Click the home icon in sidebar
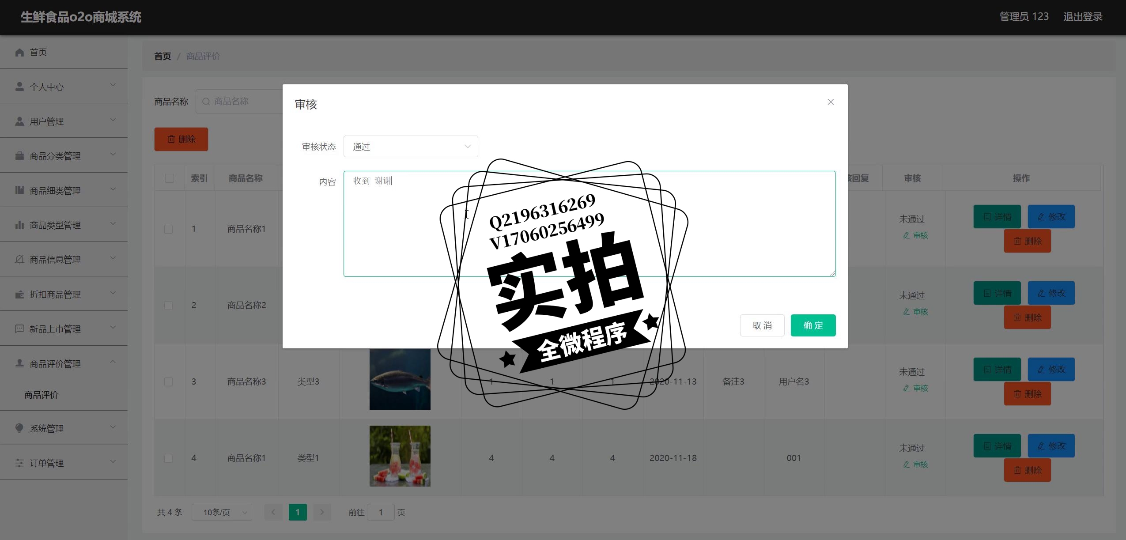Image resolution: width=1126 pixels, height=540 pixels. click(x=19, y=53)
